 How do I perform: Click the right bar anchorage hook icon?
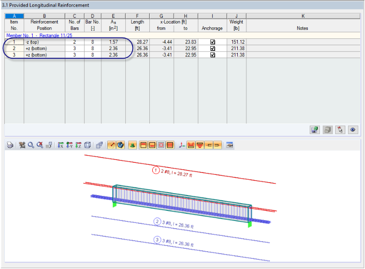pyautogui.click(x=218, y=145)
